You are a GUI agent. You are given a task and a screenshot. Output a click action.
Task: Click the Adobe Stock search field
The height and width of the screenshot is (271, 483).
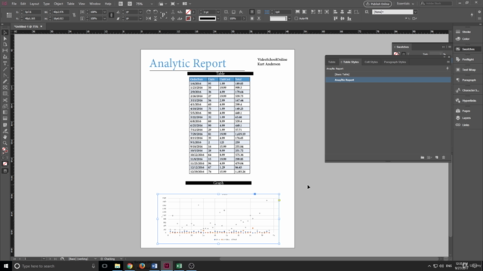[437, 3]
